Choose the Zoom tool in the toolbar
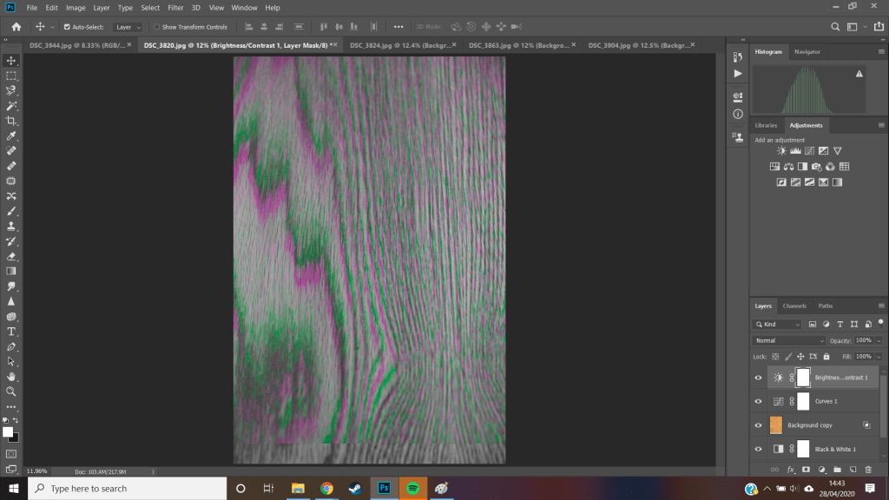 point(11,391)
